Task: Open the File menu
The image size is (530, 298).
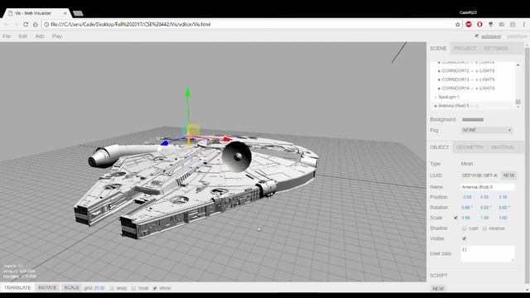Action: (7, 36)
